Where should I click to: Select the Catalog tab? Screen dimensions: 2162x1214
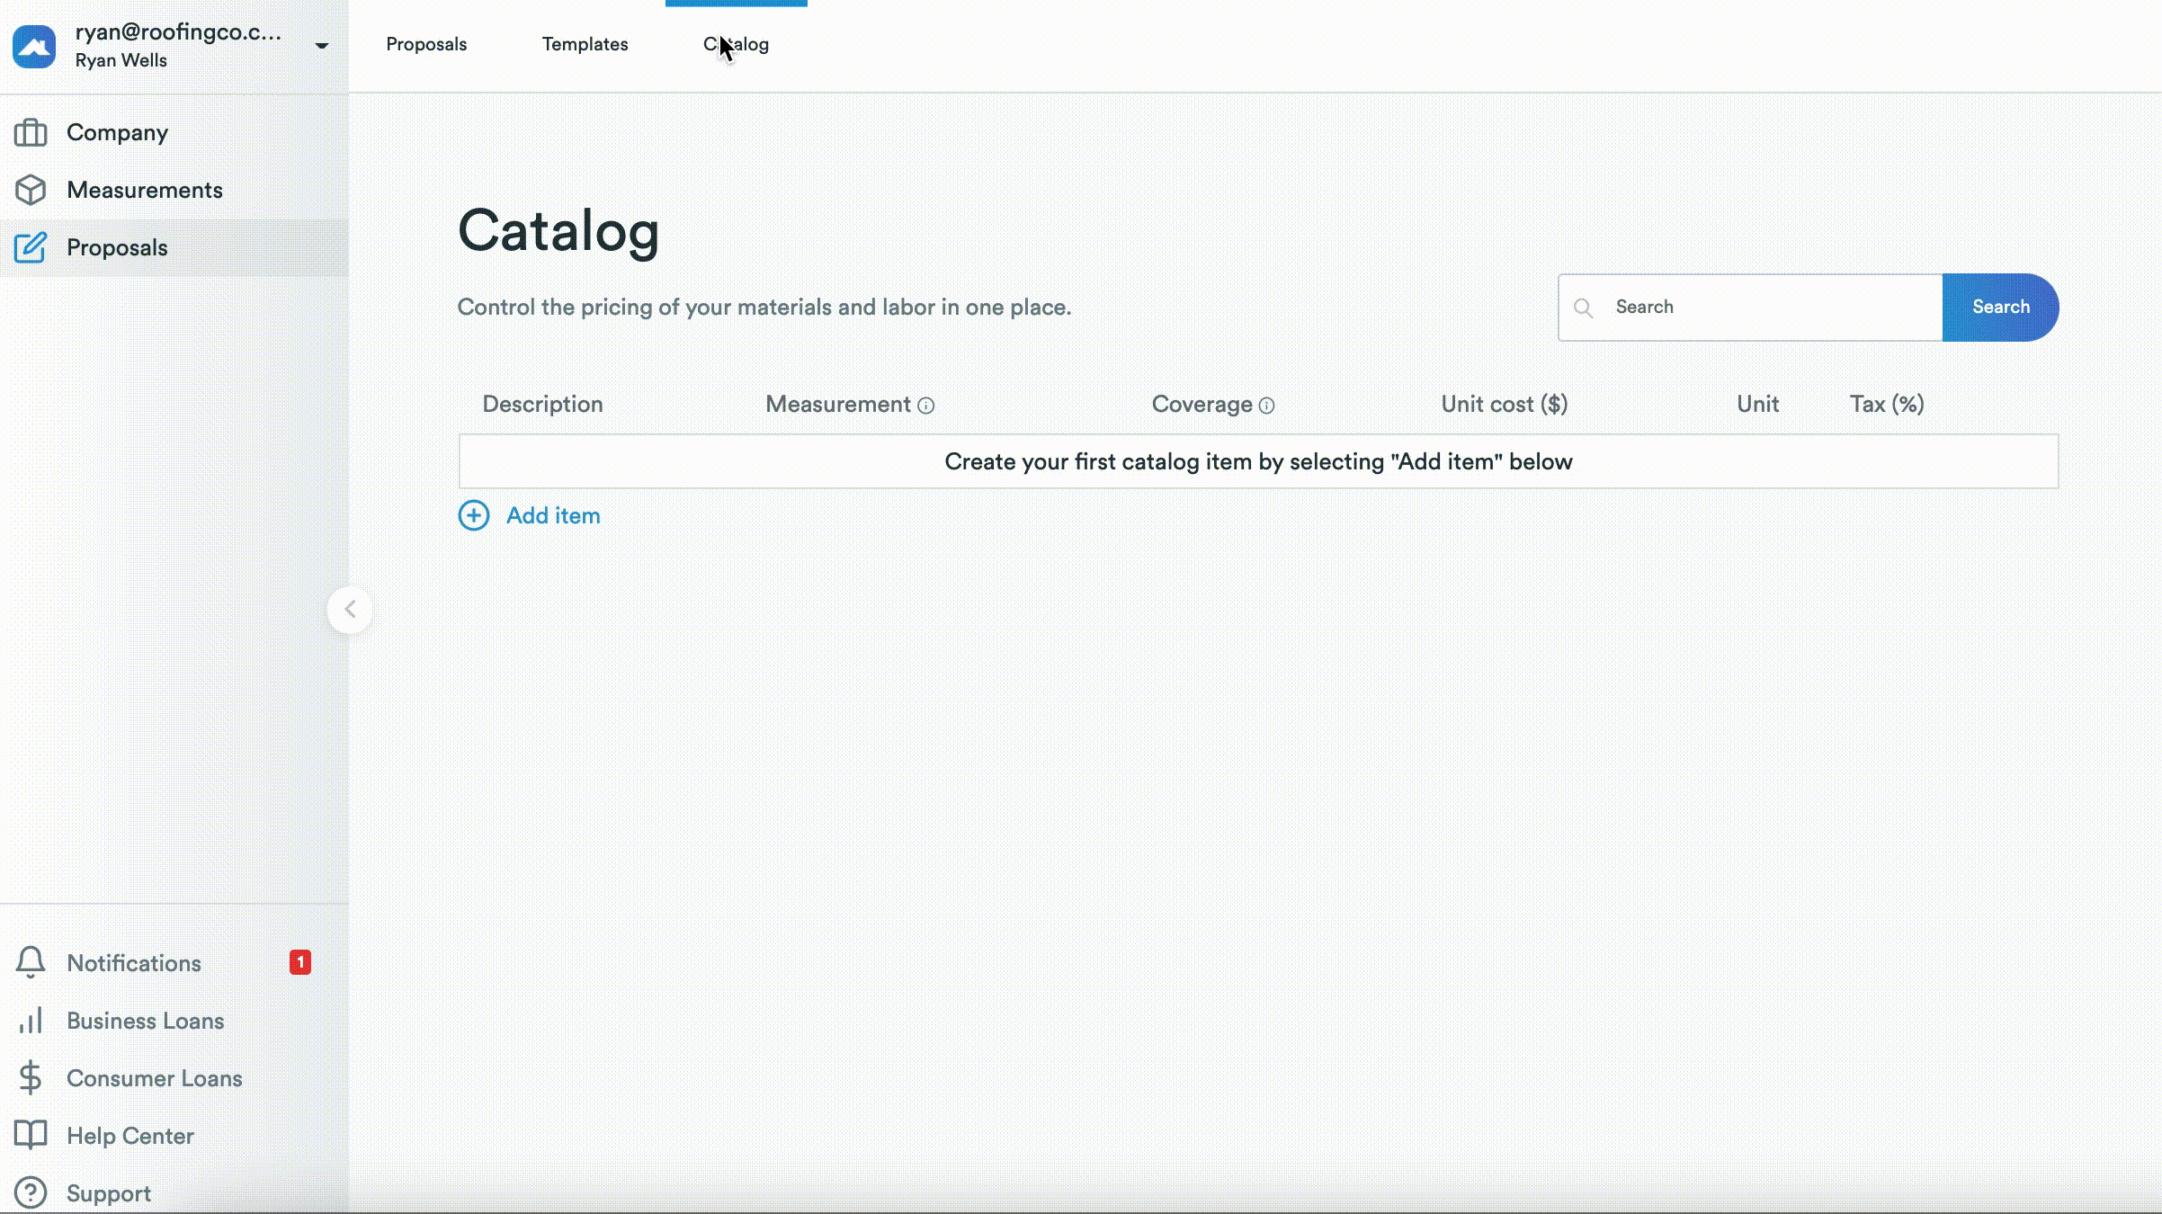[736, 44]
